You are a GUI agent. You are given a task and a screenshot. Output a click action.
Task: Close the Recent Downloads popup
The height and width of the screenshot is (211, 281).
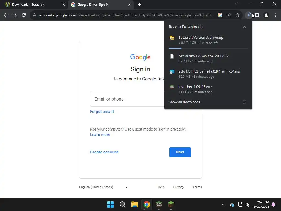(245, 27)
